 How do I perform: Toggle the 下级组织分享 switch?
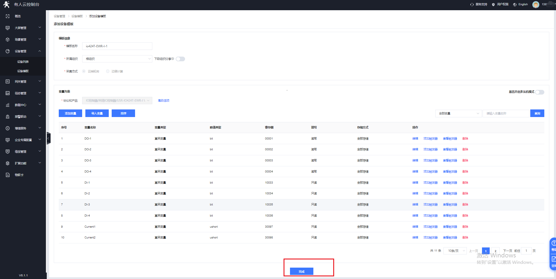tap(180, 59)
